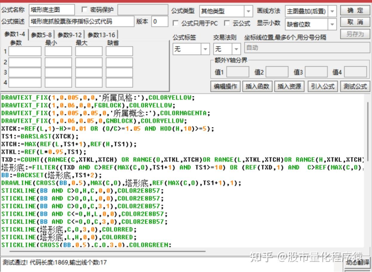The width and height of the screenshot is (372, 272).
Task: Click the 插入函数 button
Action: (257, 86)
